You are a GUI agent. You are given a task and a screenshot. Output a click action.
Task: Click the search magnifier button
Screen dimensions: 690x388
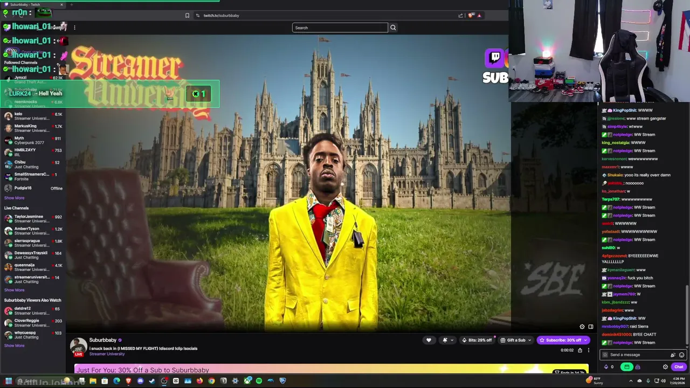click(393, 27)
